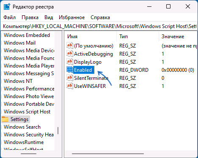Click the 0x00000000 (0) data cell

(x=178, y=70)
